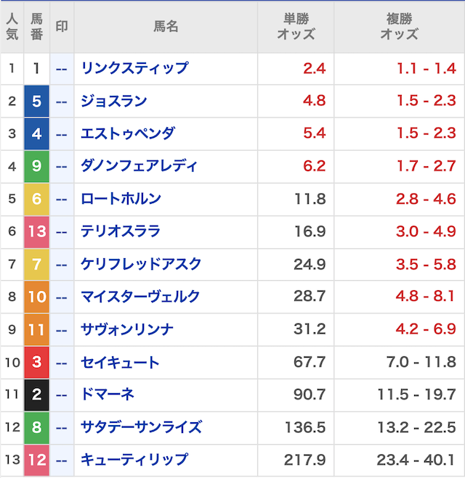The width and height of the screenshot is (465, 478).
Task: Open horse リンクスティップ link
Action: [134, 68]
